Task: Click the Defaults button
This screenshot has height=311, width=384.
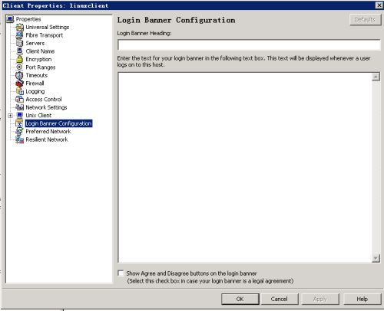Action: [x=365, y=20]
